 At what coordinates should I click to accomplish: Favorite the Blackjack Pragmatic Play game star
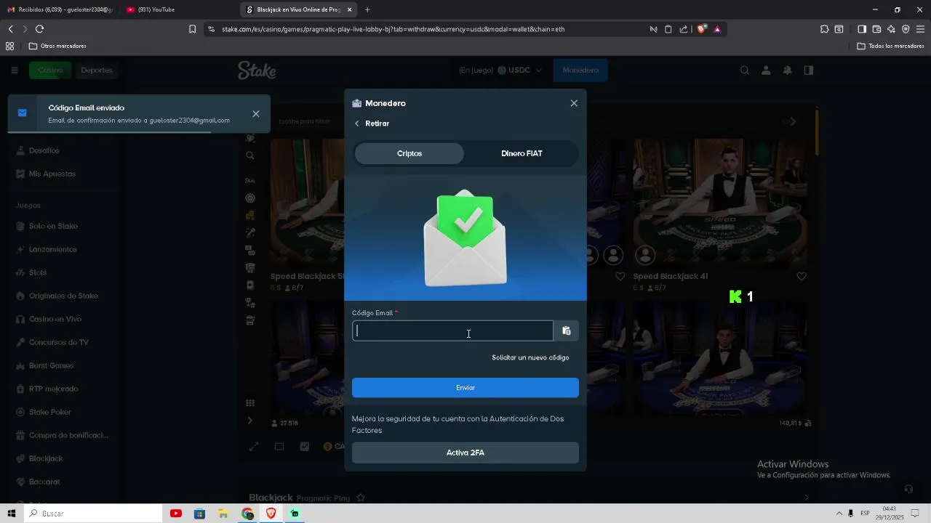pyautogui.click(x=360, y=498)
